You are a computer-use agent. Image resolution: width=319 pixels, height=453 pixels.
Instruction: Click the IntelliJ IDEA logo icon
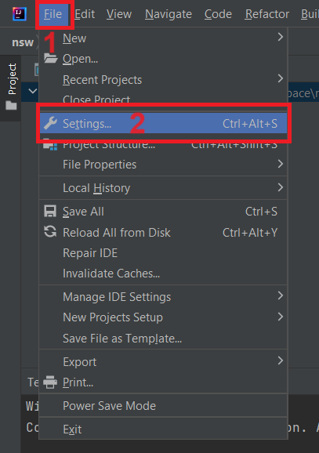[20, 14]
